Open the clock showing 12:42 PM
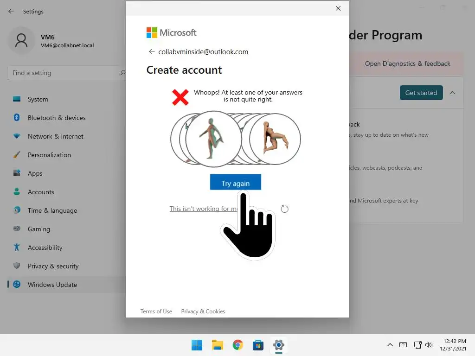 (x=453, y=345)
